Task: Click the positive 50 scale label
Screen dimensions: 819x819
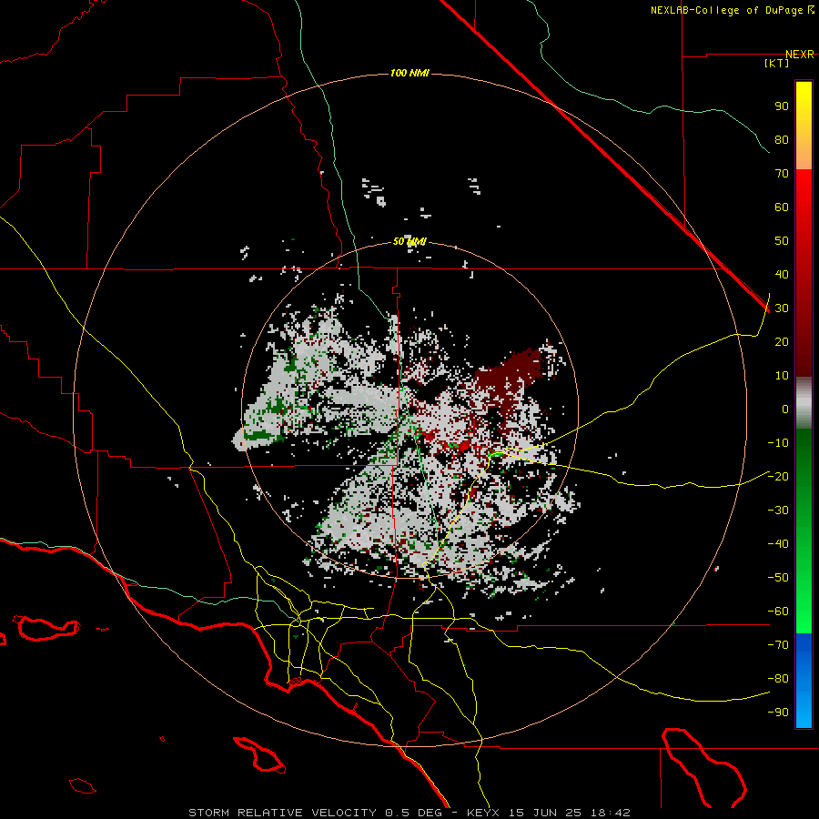Action: point(782,241)
